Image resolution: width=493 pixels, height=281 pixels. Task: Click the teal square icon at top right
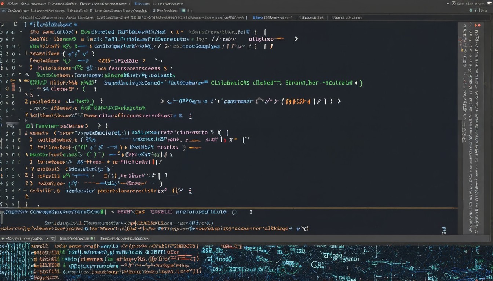471,10
